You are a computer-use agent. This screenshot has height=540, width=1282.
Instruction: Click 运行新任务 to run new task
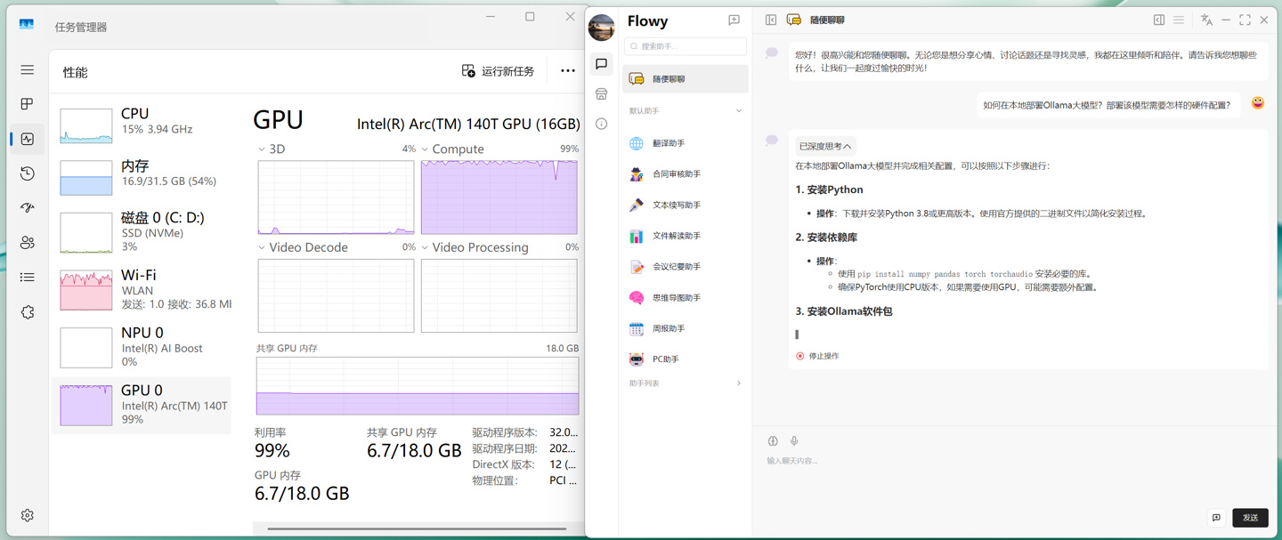tap(498, 71)
